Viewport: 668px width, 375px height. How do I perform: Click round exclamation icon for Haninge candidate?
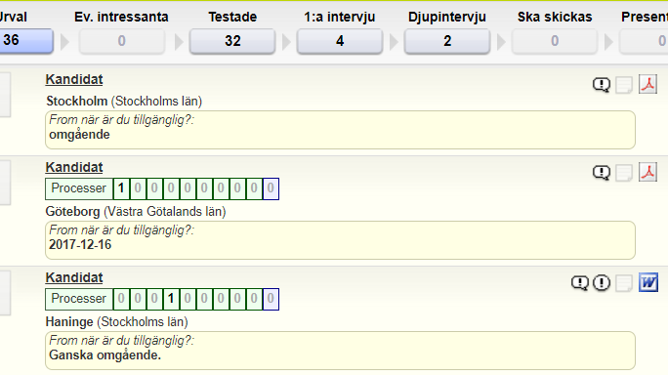pyautogui.click(x=602, y=282)
